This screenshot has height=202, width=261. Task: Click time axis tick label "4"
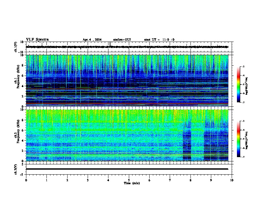108,180
